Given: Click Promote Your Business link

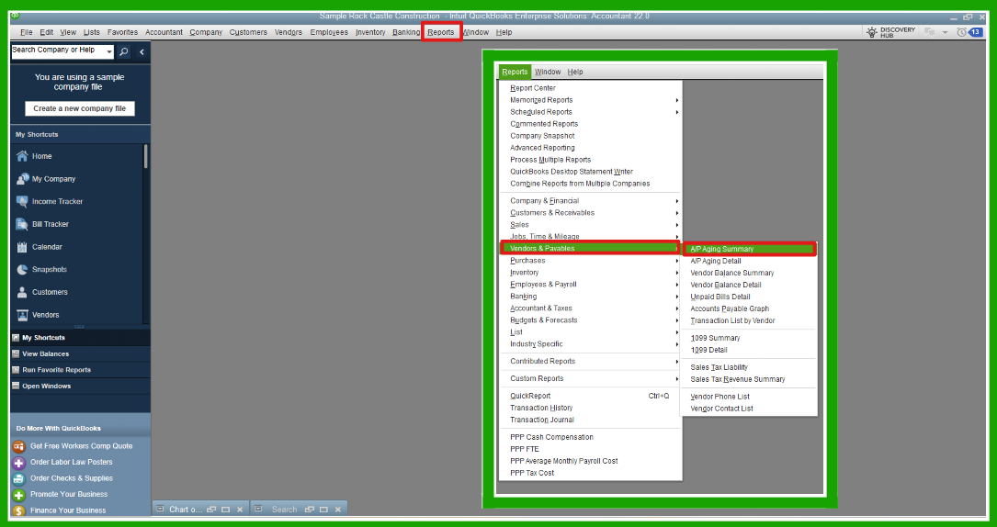Looking at the screenshot, I should point(69,495).
